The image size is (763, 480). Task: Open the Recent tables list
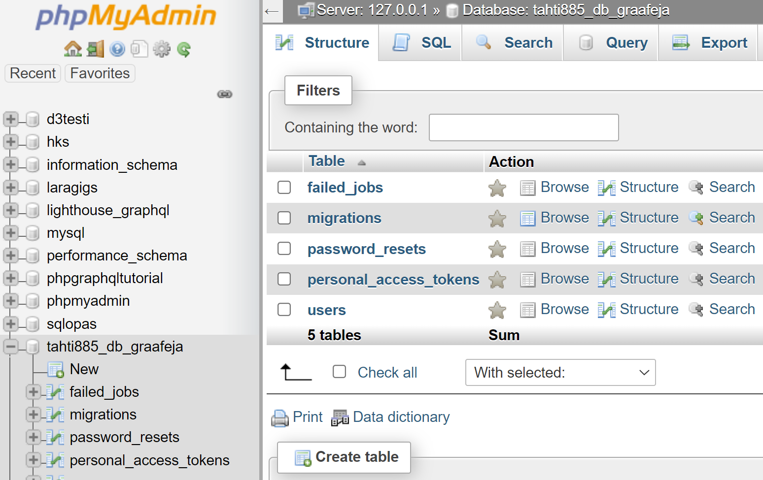[x=33, y=73]
